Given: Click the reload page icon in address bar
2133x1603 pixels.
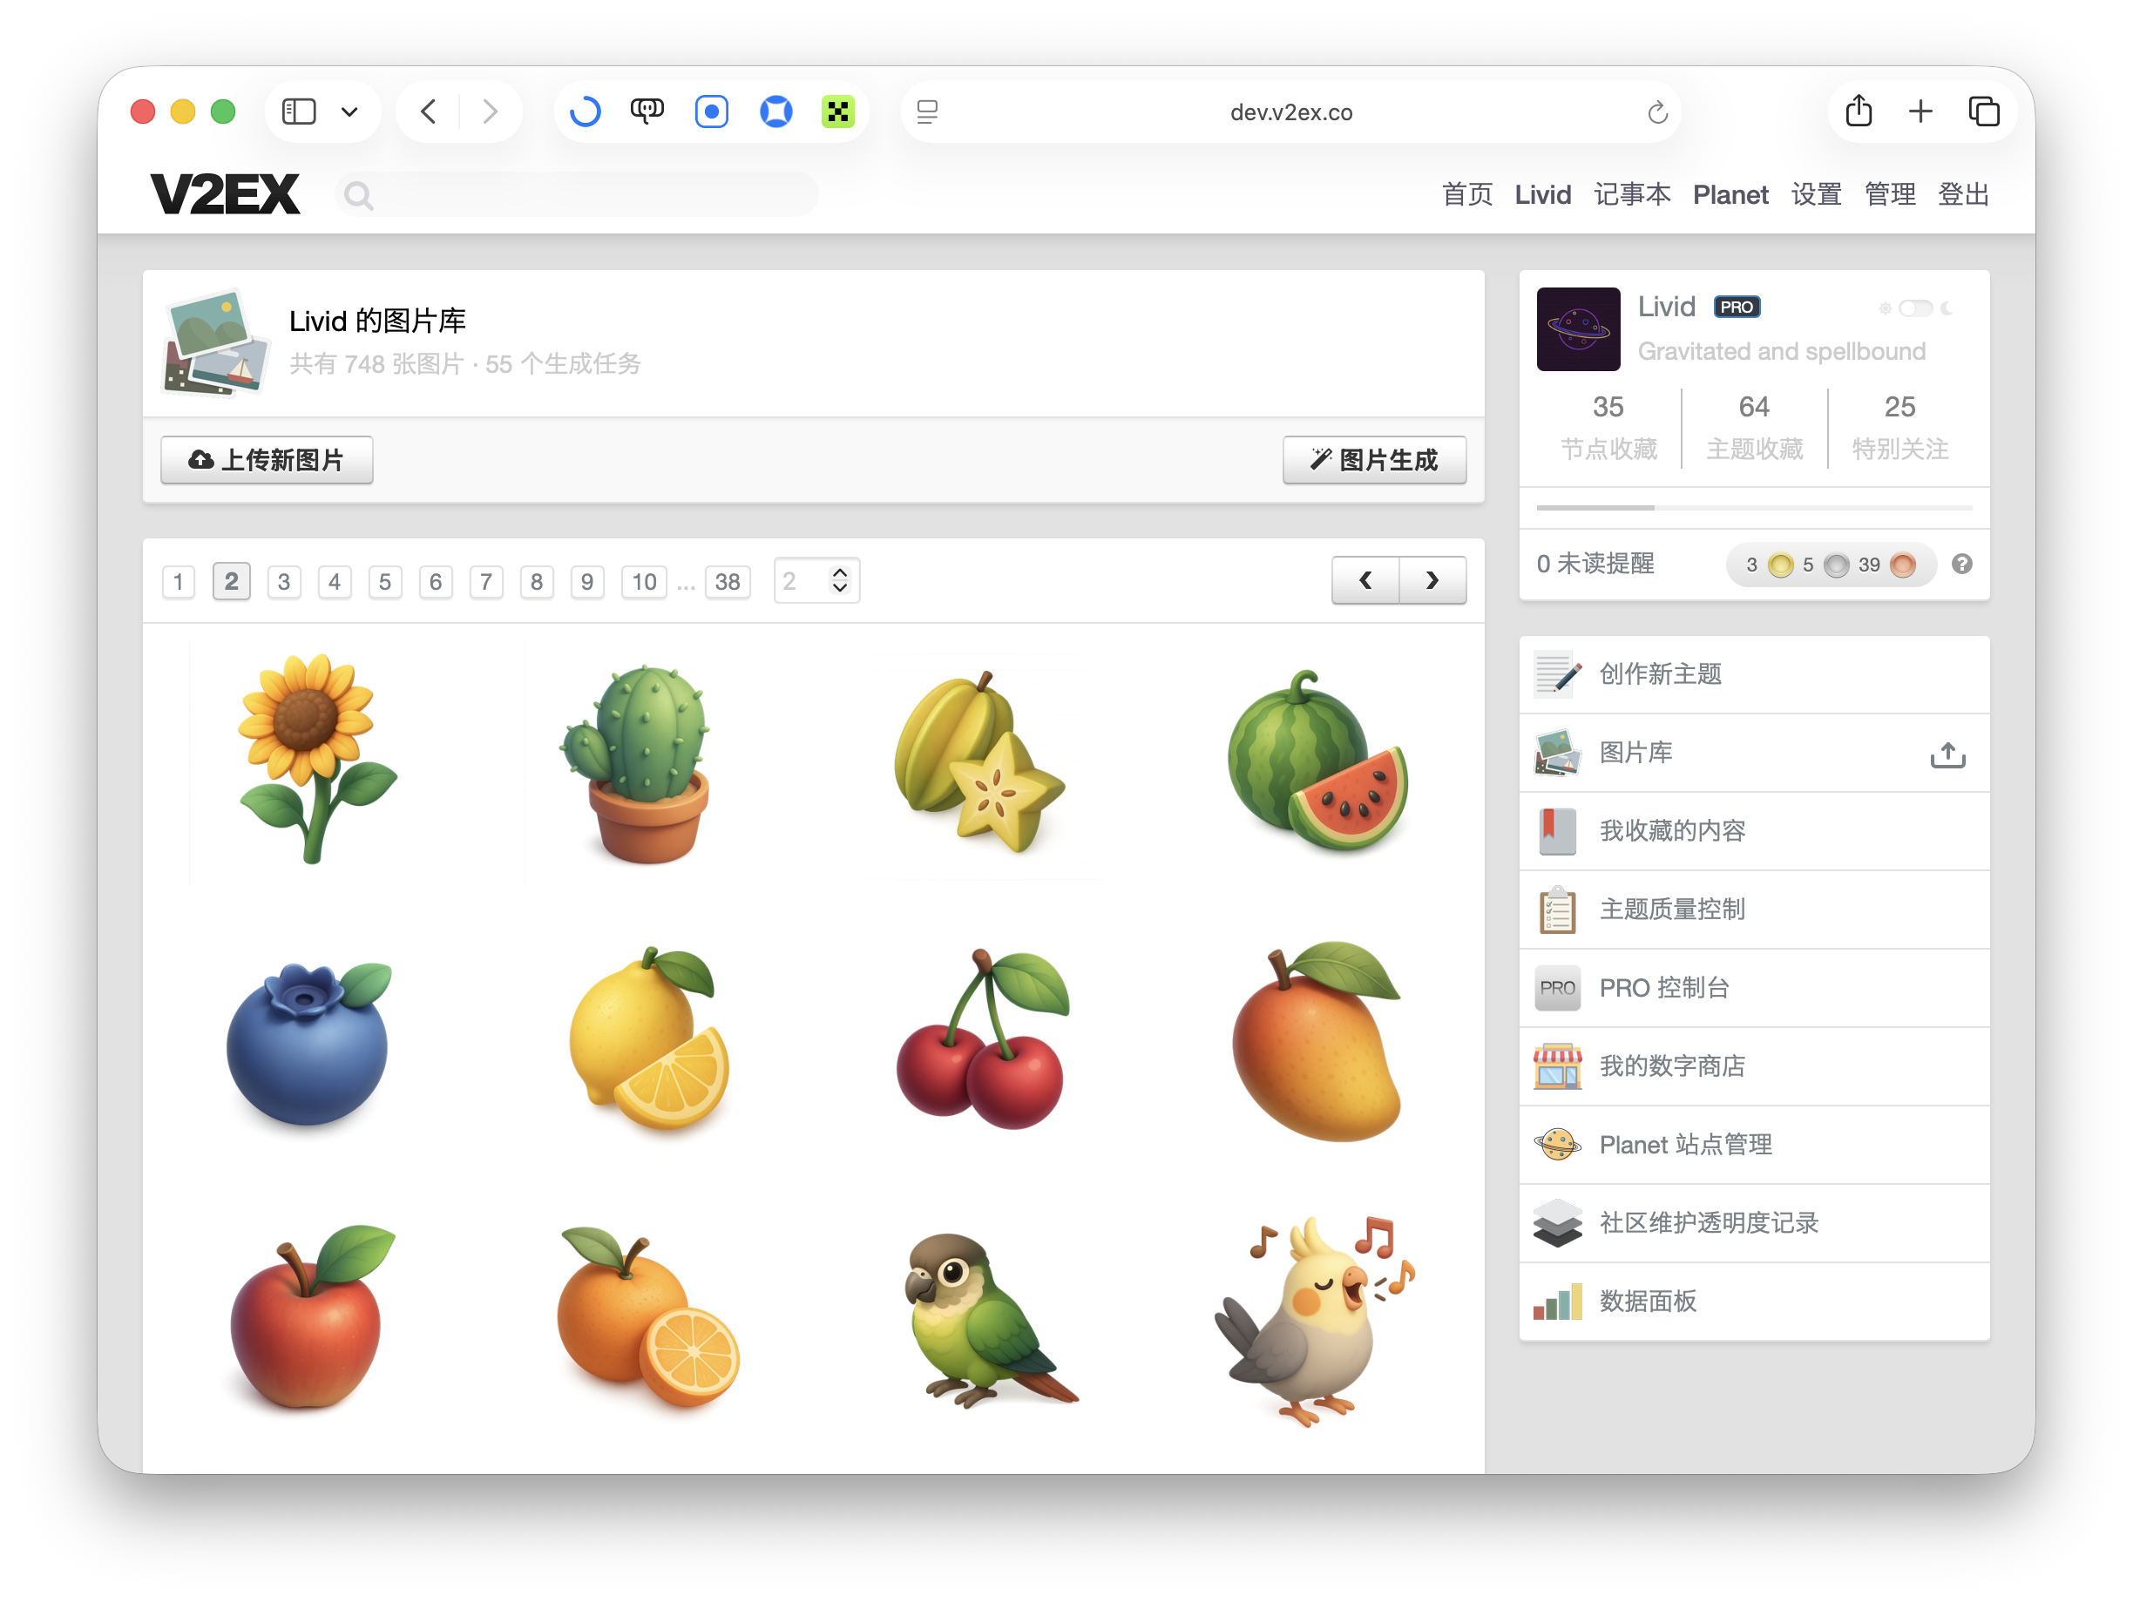Looking at the screenshot, I should 1656,112.
